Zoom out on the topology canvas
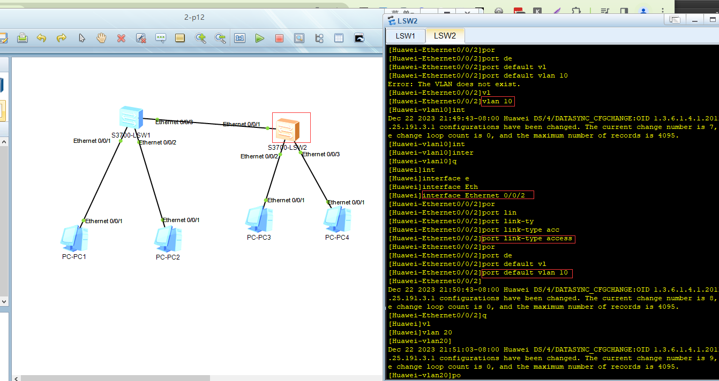The width and height of the screenshot is (719, 381). click(x=220, y=38)
